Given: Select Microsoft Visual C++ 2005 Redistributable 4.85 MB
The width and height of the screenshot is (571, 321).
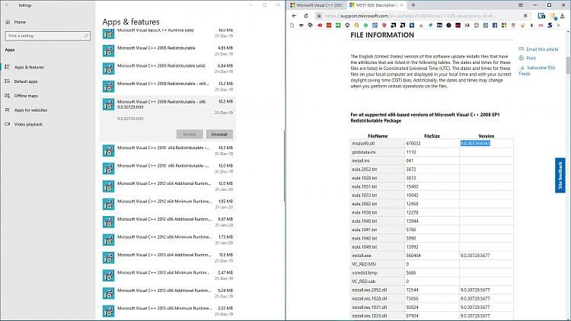Looking at the screenshot, I should [x=167, y=51].
